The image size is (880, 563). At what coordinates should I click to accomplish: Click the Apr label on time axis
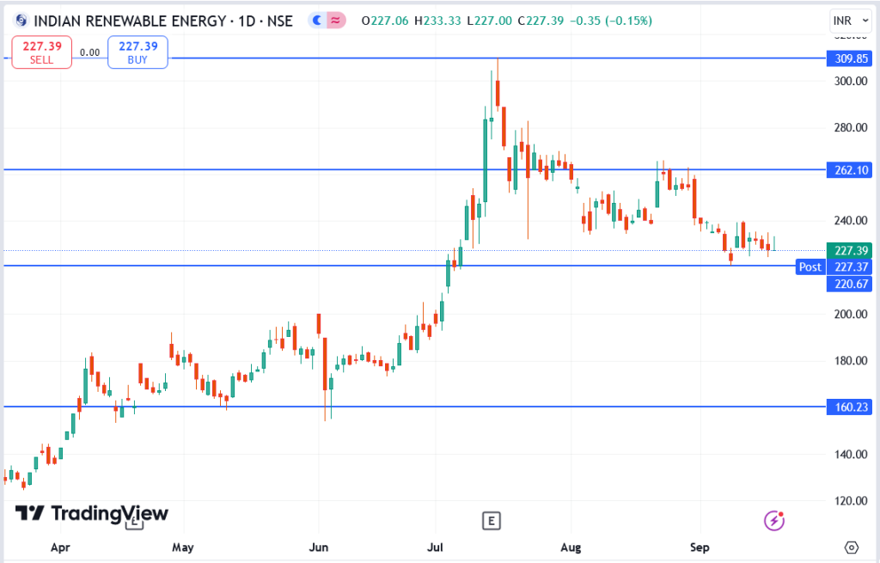[x=60, y=548]
